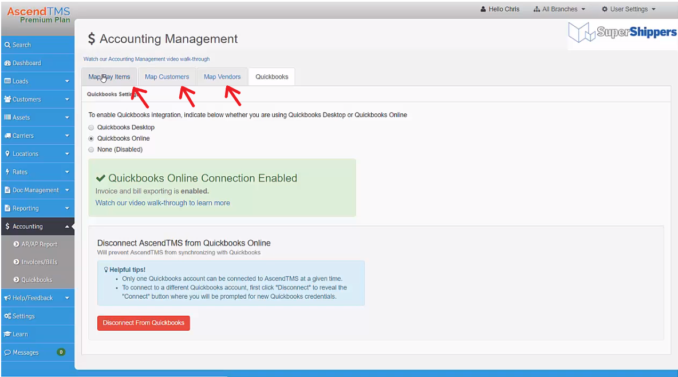This screenshot has width=678, height=377.
Task: Click the Loads list icon
Action: click(7, 81)
